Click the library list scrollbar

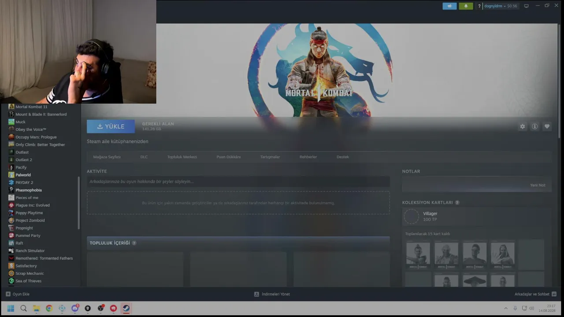(79, 203)
